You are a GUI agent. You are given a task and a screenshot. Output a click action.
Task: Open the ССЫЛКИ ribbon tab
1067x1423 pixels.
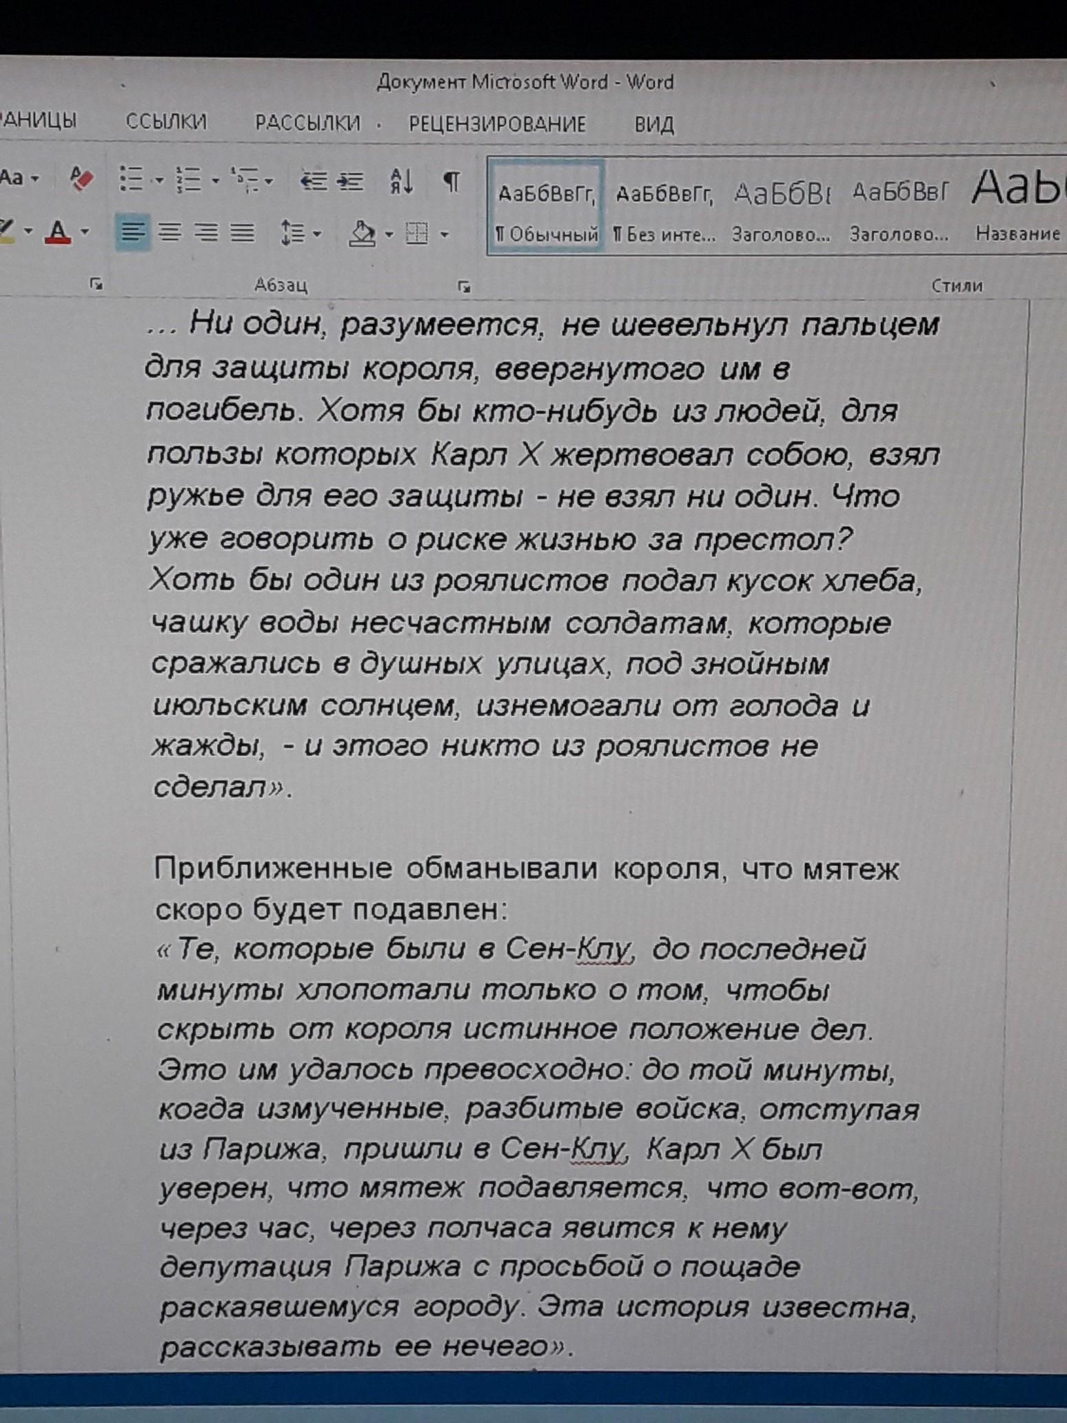pyautogui.click(x=166, y=122)
